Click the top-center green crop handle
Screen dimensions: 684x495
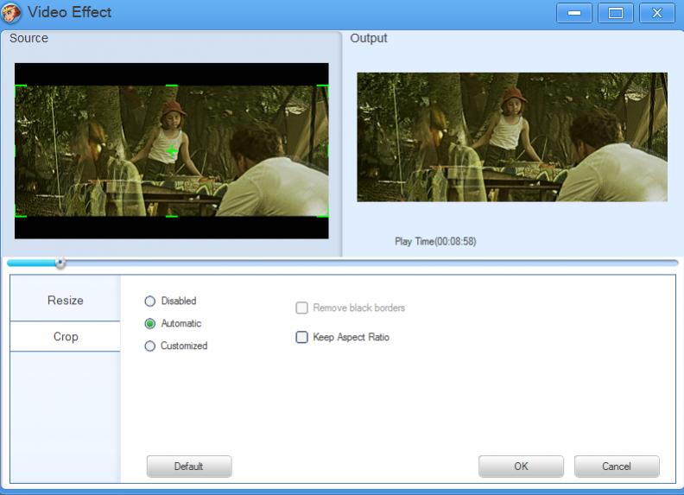pos(172,86)
